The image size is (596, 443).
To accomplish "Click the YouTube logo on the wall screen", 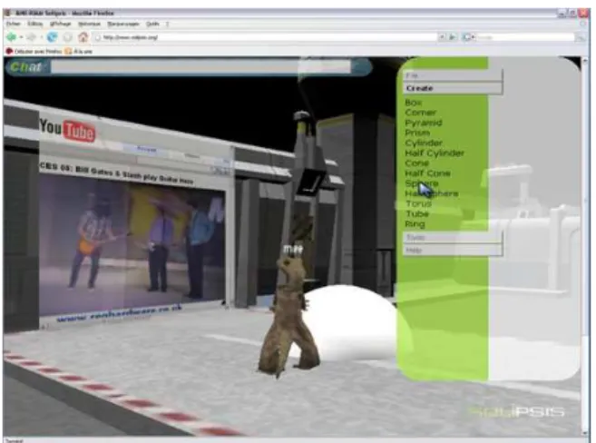I will pyautogui.click(x=67, y=130).
